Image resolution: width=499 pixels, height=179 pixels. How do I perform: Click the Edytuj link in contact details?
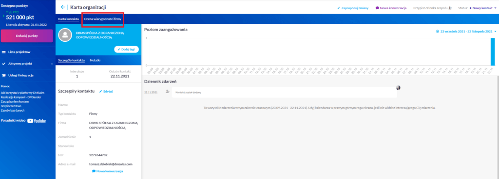point(106,91)
